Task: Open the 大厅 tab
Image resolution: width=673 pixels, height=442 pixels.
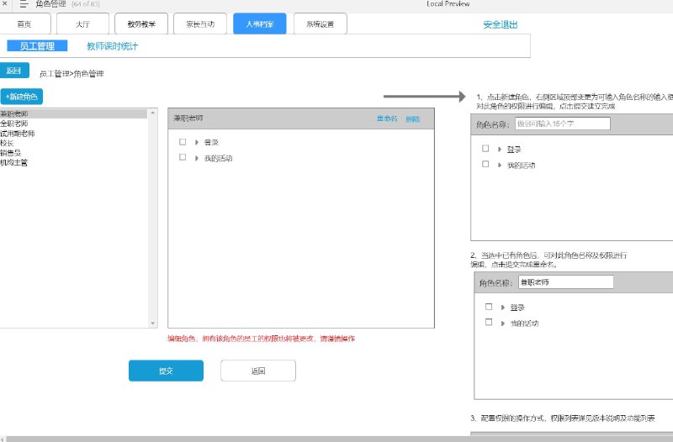Action: click(82, 24)
